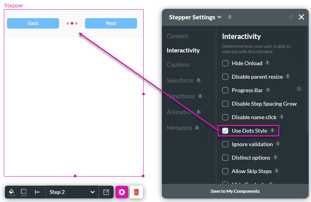Click info icon next to Conditions tab
311x202 pixels.
[200, 96]
